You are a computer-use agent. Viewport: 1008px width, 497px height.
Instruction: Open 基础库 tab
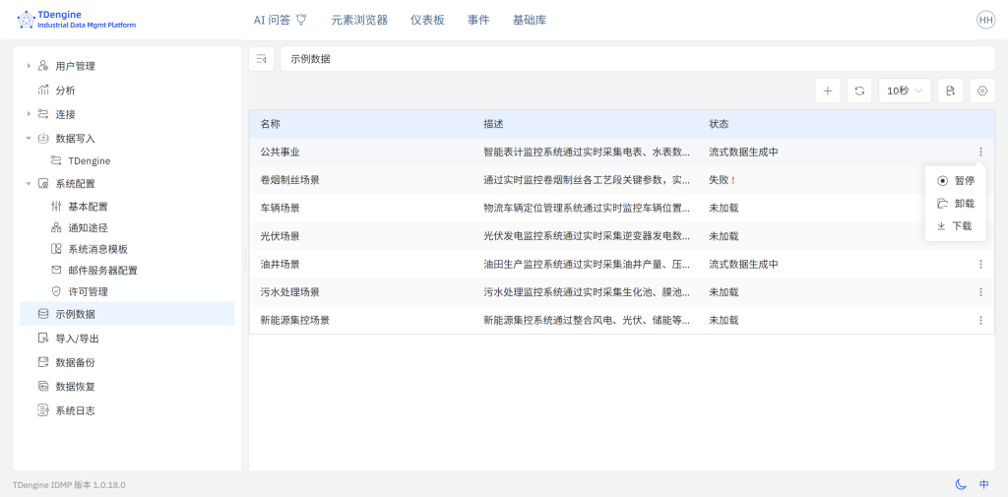click(530, 20)
